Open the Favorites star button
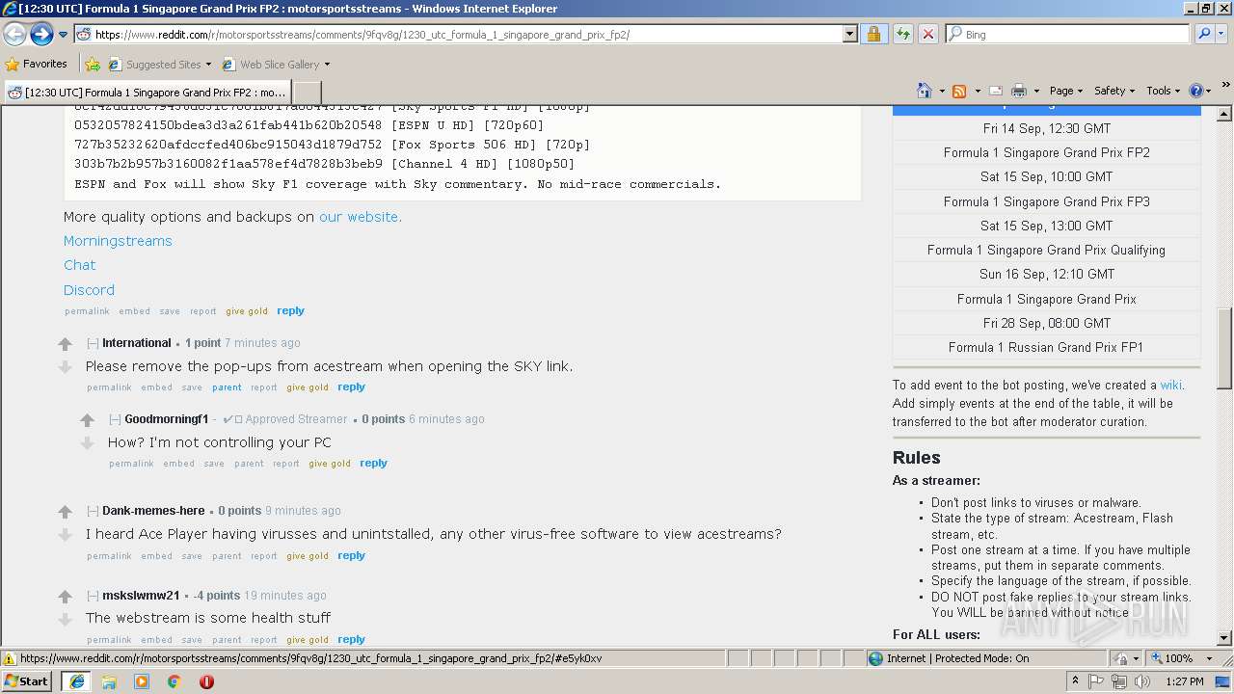Viewport: 1234px width, 694px height. 37,65
